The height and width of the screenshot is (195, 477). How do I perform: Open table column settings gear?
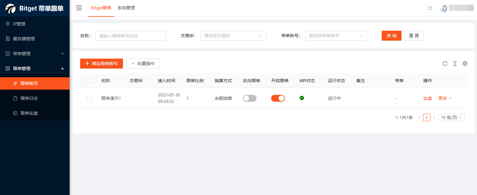[x=465, y=64]
